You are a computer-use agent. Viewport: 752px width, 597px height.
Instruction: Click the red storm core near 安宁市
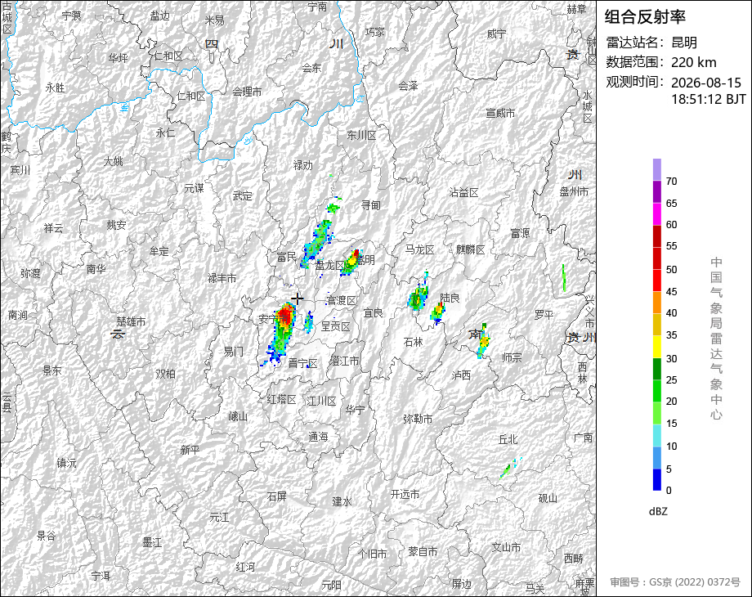[285, 315]
